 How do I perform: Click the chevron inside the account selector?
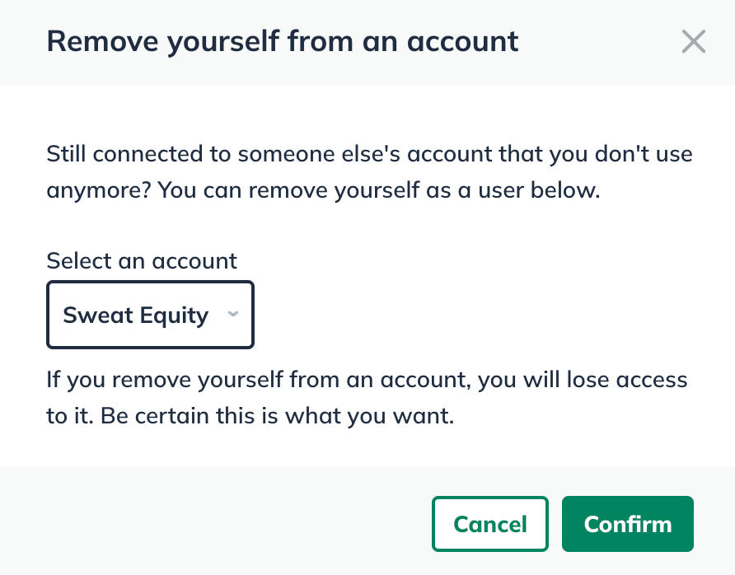pos(232,315)
